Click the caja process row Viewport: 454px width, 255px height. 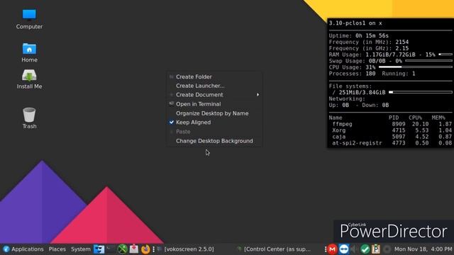click(392, 137)
